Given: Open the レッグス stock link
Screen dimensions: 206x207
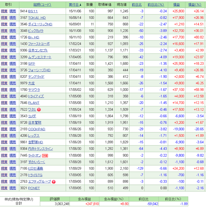Looking at the screenshot, I should click(x=34, y=136).
